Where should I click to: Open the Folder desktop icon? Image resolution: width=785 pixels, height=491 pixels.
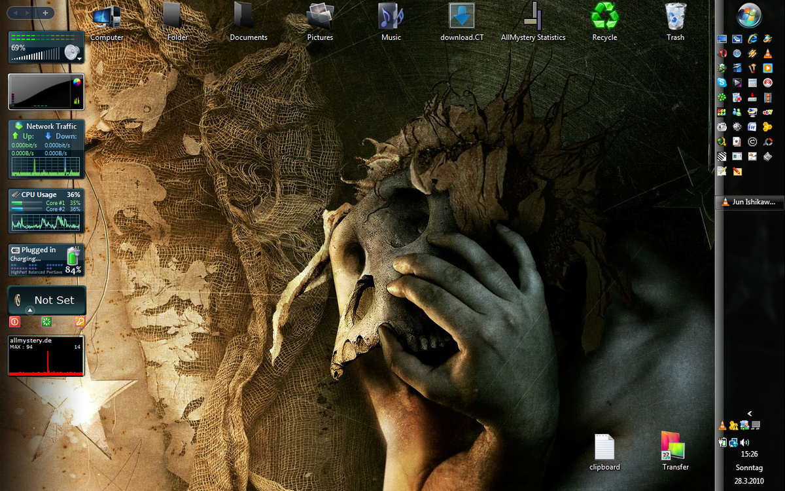tap(177, 21)
